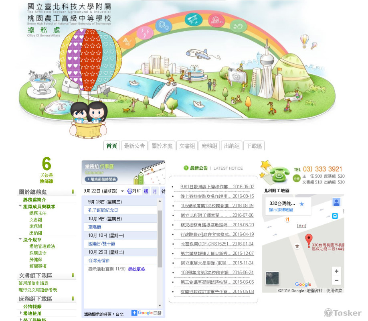
Task: Click the green telephone icon near the TEL number
Action: coord(279,174)
